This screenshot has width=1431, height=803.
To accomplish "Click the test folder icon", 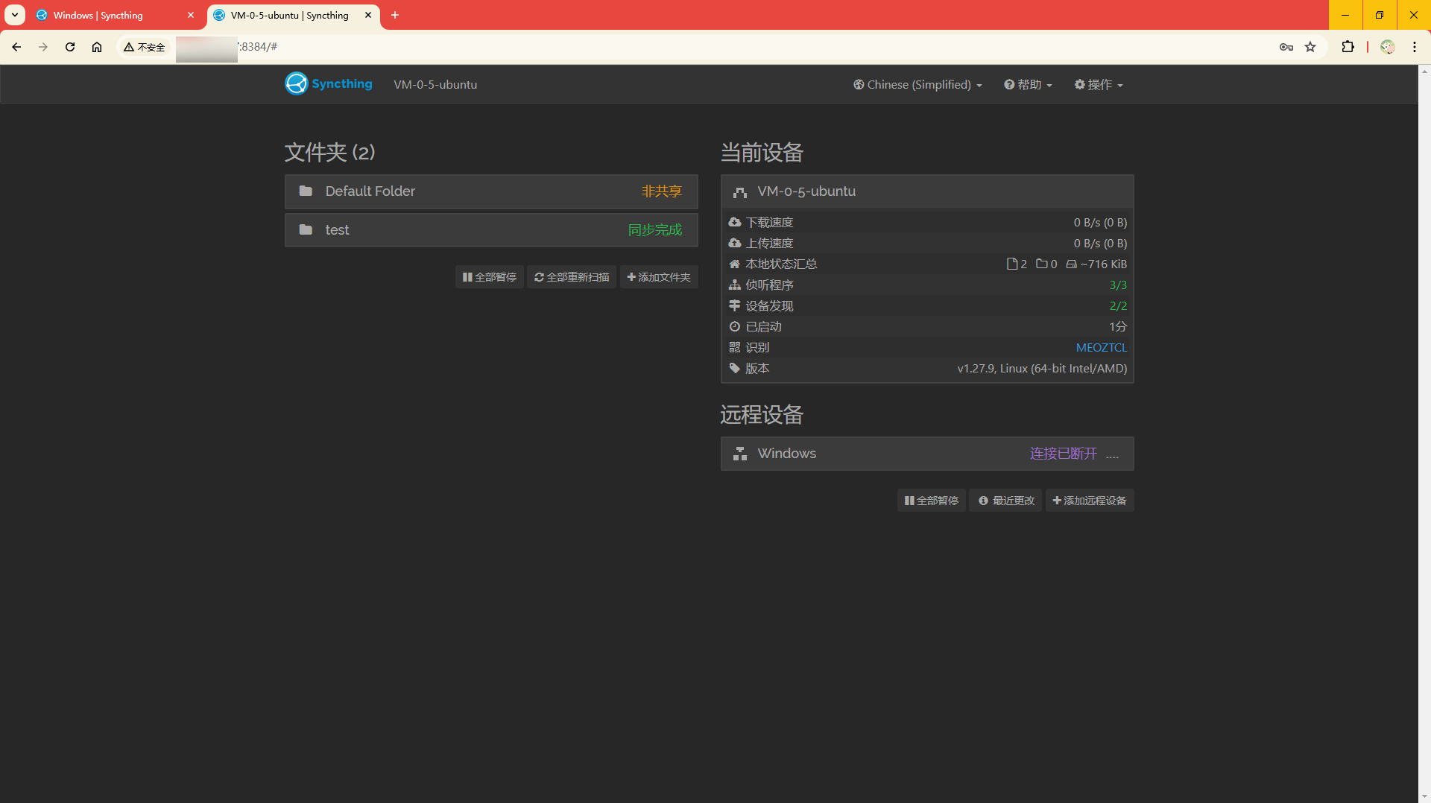I will pos(306,230).
